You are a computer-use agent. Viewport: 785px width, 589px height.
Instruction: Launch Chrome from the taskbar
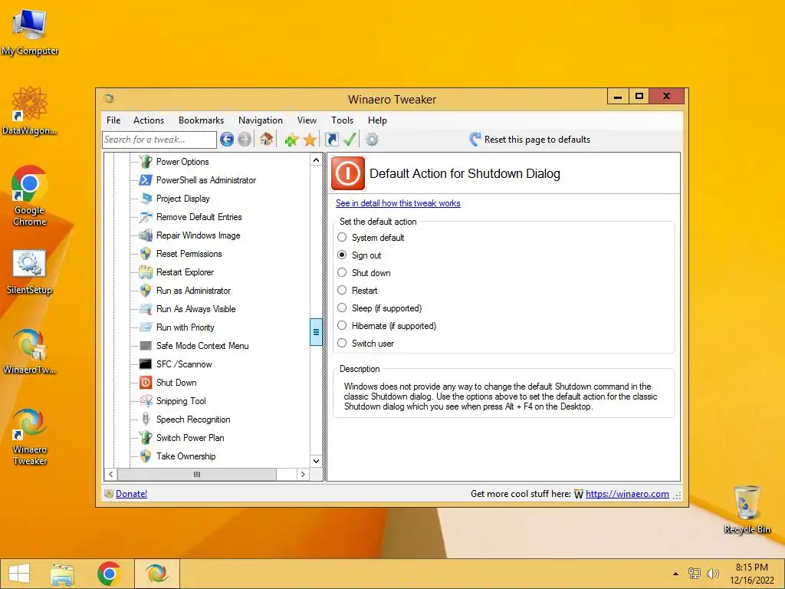(109, 574)
